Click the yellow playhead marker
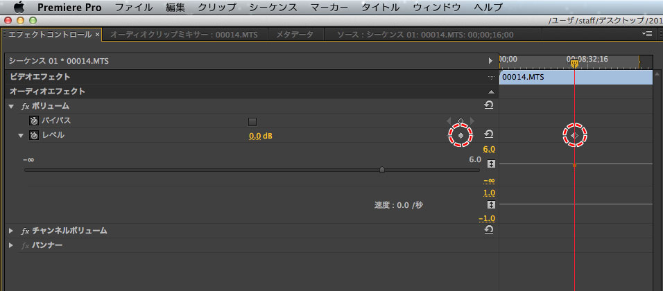This screenshot has height=291, width=663. (x=574, y=64)
